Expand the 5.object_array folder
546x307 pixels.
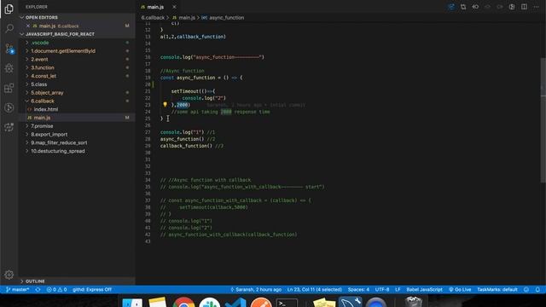coord(47,93)
